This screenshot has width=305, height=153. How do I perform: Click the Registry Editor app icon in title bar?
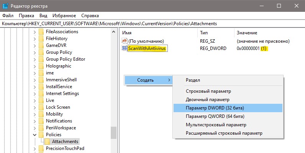pyautogui.click(x=5, y=6)
